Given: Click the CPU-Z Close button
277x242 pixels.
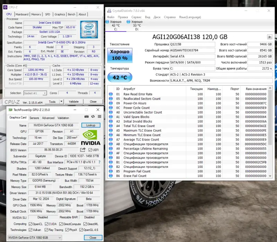Looking at the screenshot, I should coord(93,101).
